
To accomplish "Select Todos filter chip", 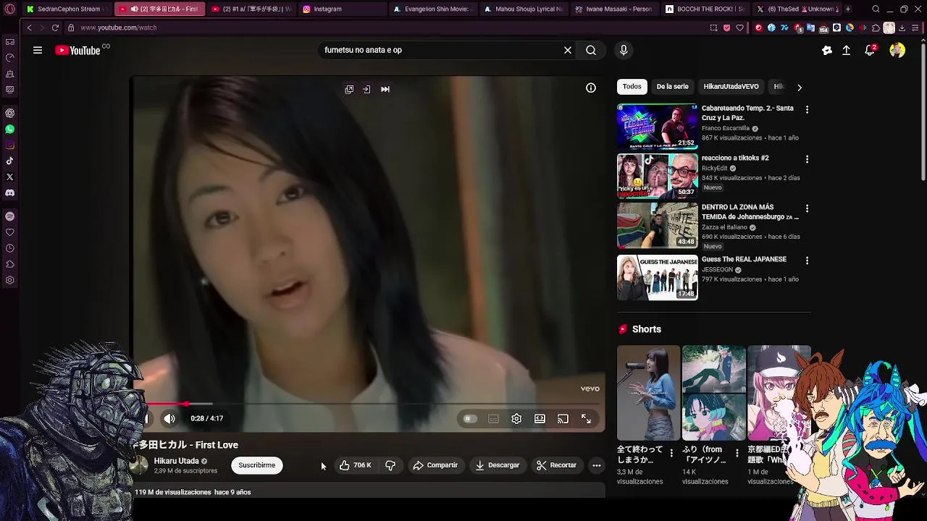I will click(632, 87).
